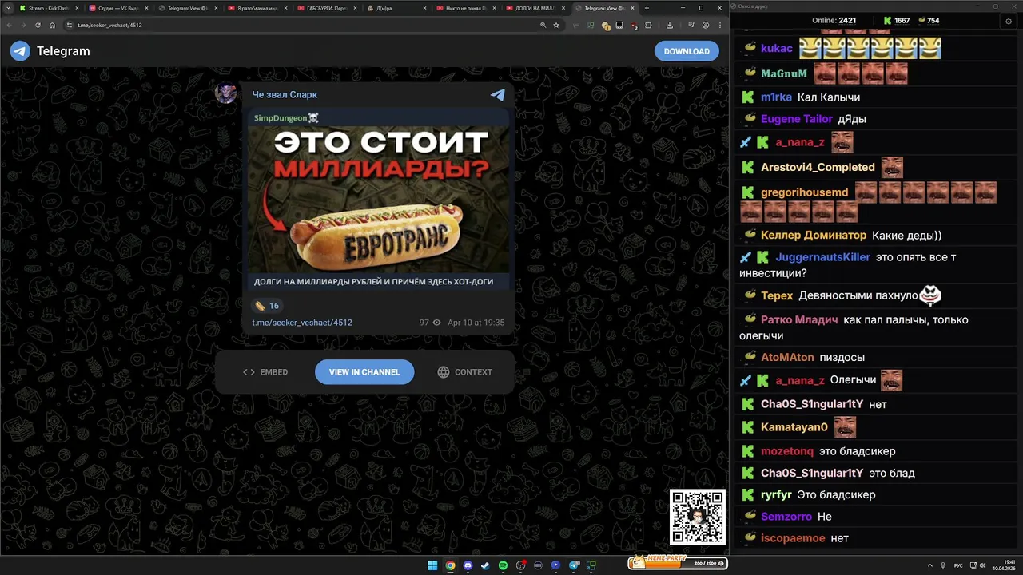
Task: Open the Chrome profile avatar
Action: 706,25
